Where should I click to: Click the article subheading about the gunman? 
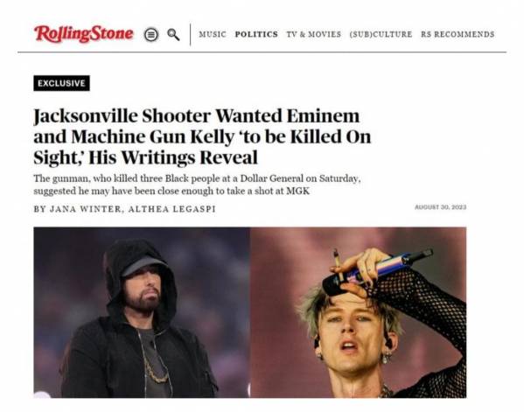(x=197, y=185)
